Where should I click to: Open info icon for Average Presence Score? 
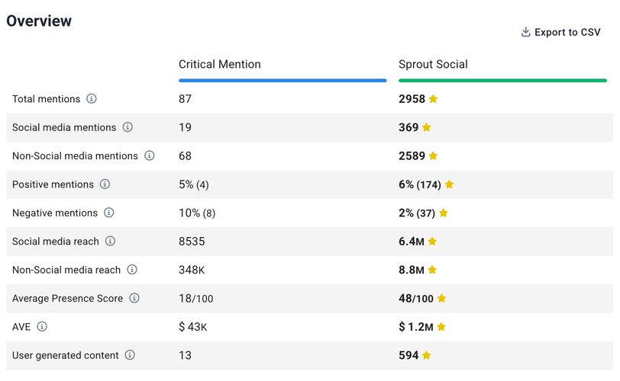click(134, 298)
